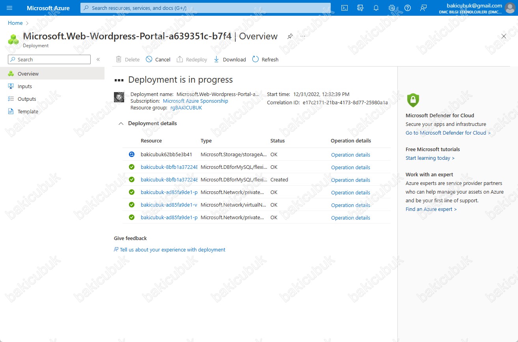Open the Directories and subscriptions filter icon
The width and height of the screenshot is (518, 342).
[x=360, y=8]
